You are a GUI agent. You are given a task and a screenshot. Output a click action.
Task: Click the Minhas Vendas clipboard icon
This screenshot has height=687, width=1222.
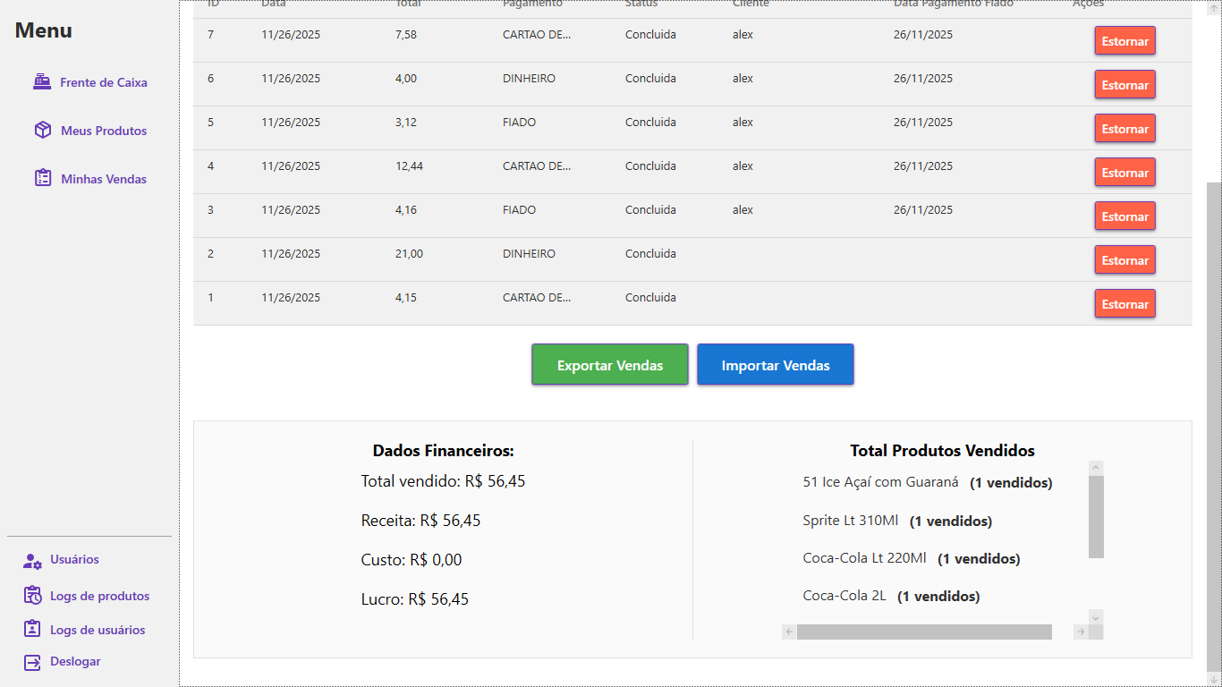[42, 178]
